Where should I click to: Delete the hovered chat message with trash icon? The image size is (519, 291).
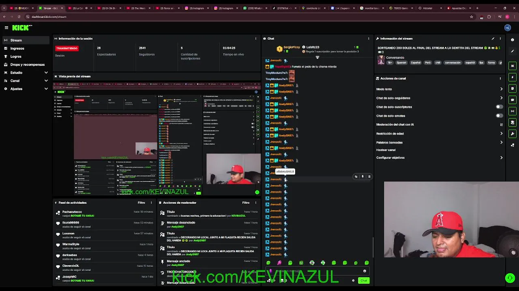click(x=369, y=177)
